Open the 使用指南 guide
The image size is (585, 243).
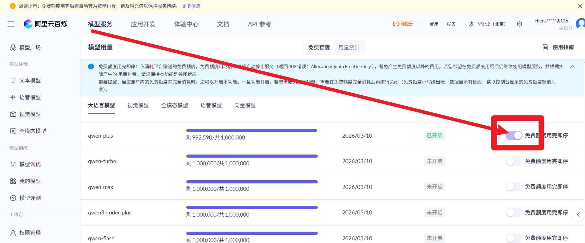(x=563, y=47)
